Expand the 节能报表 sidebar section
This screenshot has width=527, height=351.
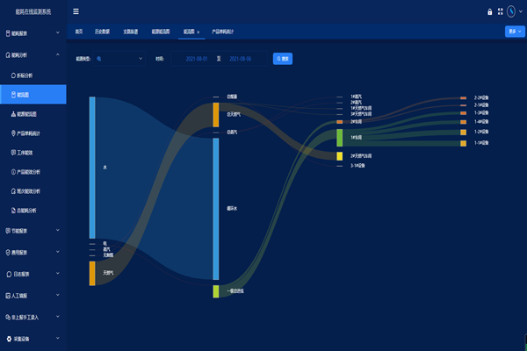pyautogui.click(x=32, y=231)
